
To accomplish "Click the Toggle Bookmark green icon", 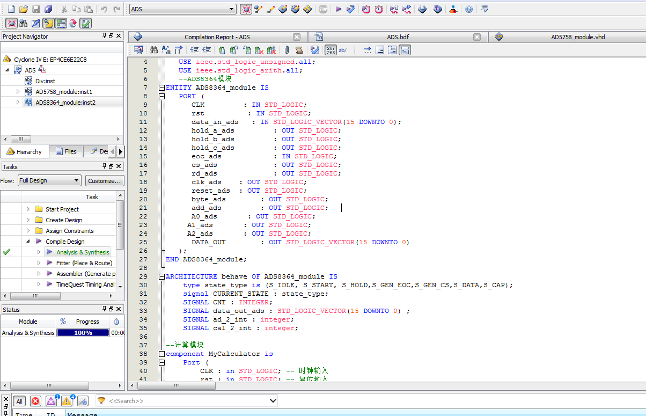I will 222,50.
